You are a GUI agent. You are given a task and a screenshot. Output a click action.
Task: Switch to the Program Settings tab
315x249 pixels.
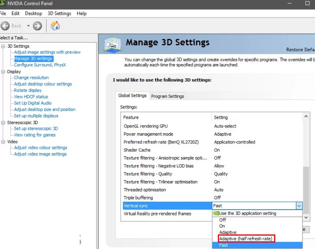[167, 96]
